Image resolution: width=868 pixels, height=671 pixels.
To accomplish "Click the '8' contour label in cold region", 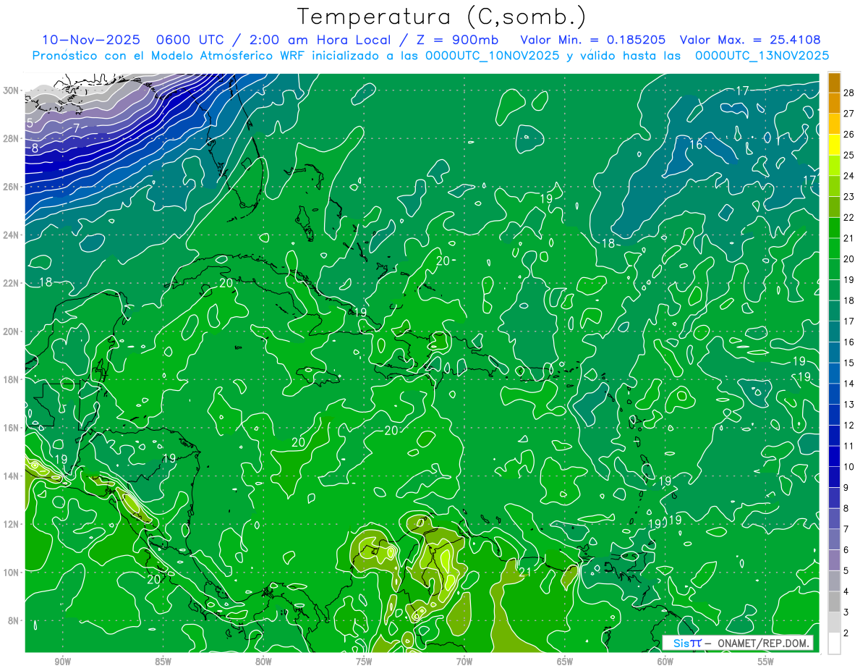I will pos(35,149).
